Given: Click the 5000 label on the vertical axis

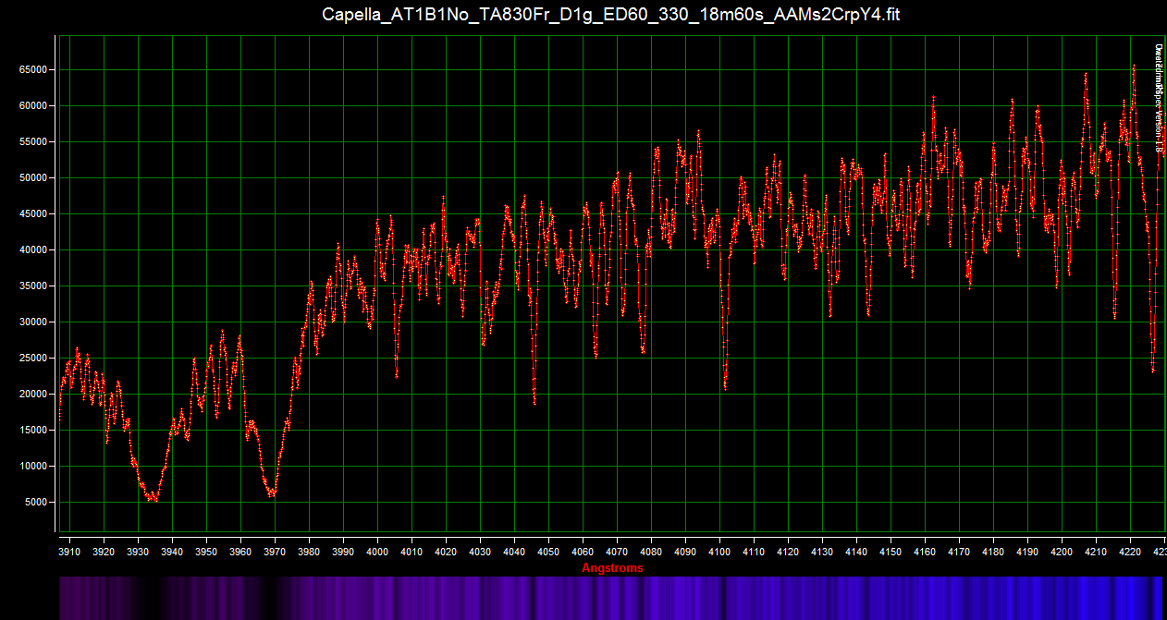Looking at the screenshot, I should pyautogui.click(x=35, y=502).
